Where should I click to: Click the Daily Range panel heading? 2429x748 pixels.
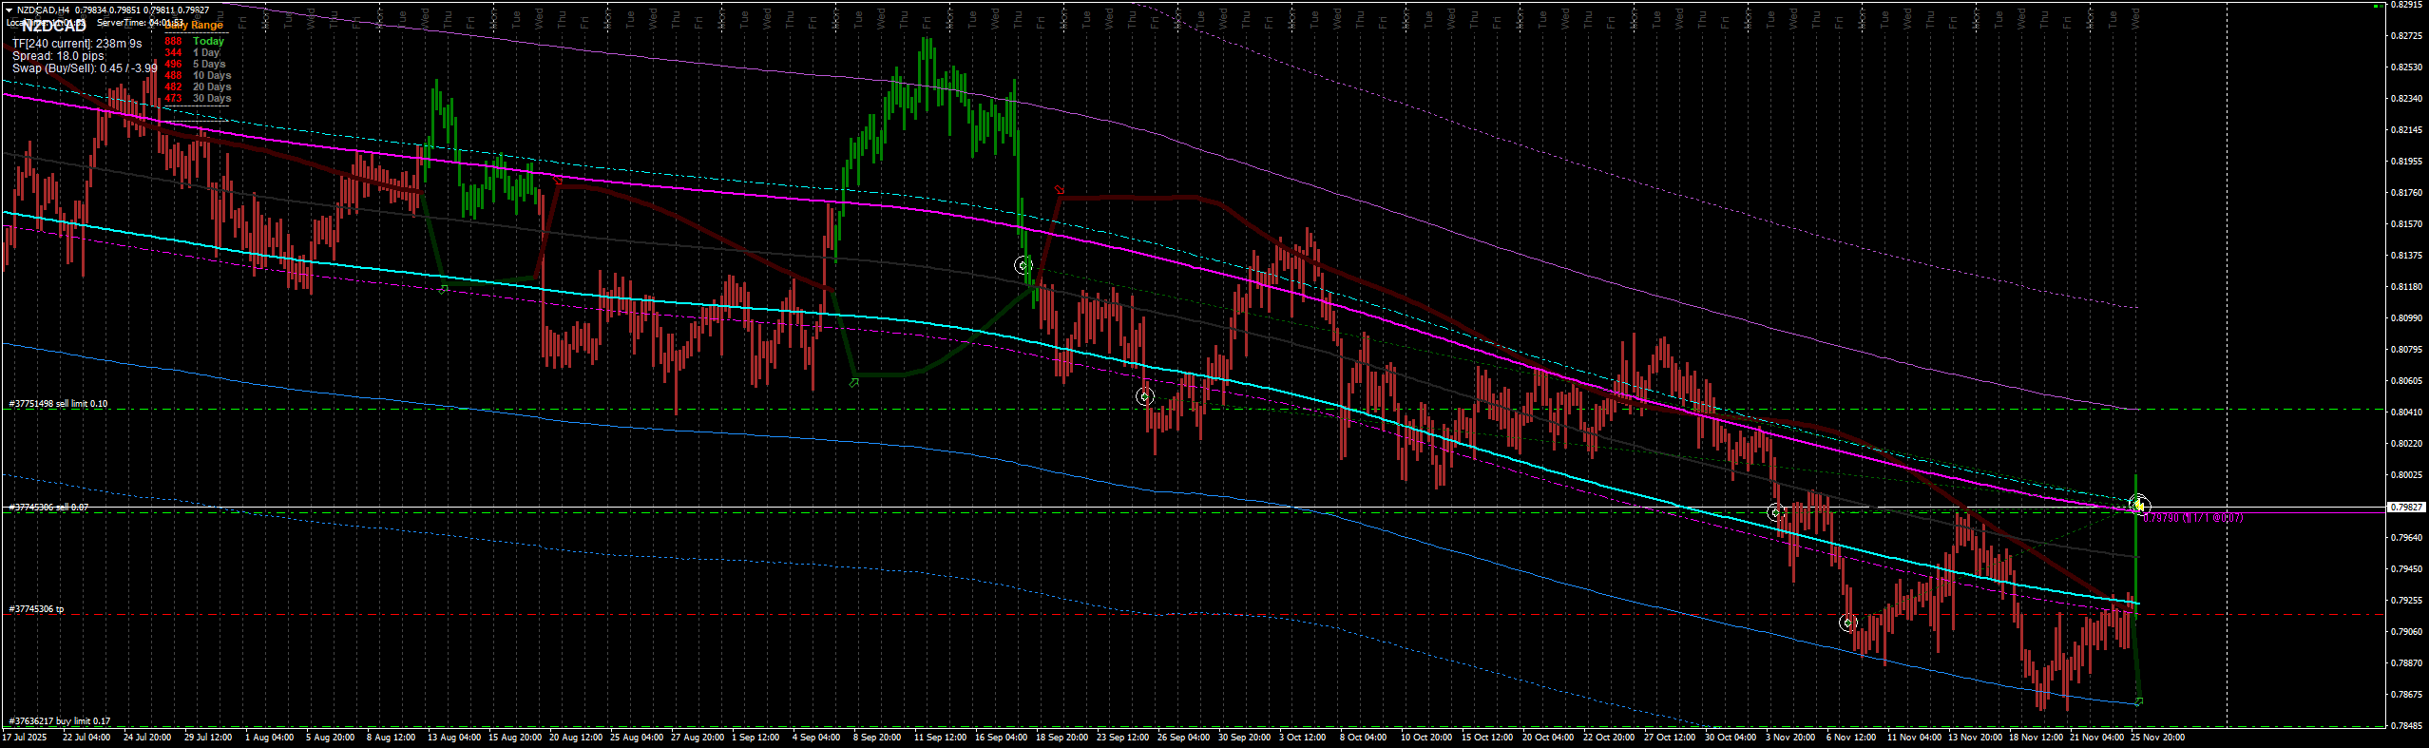point(194,26)
